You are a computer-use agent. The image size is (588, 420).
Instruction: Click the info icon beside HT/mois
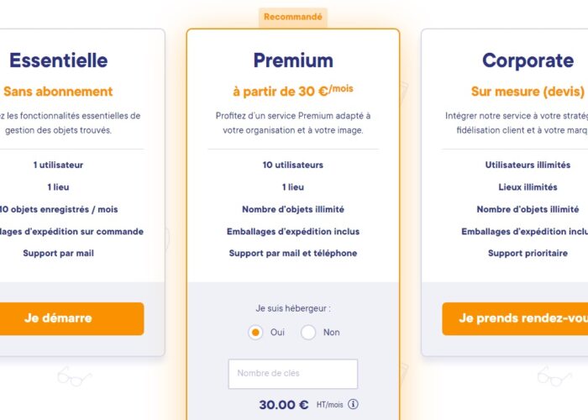pos(353,404)
